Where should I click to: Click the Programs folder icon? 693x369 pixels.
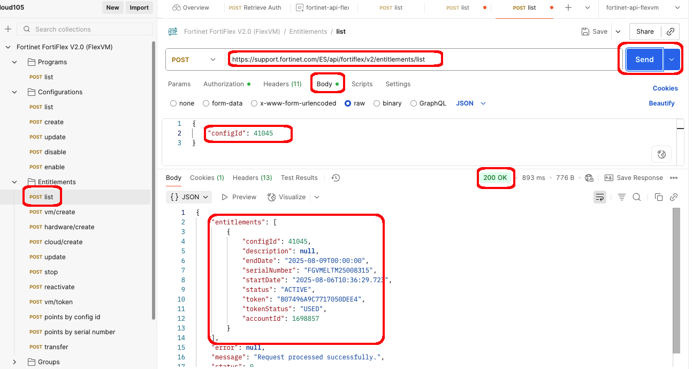(31, 62)
